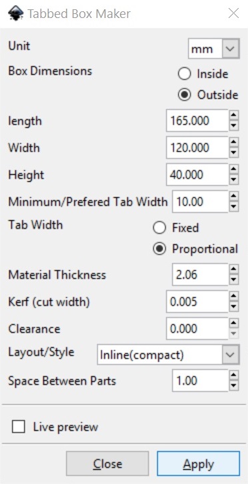Increase Space Between Parts with up arrow
This screenshot has width=248, height=484.
(235, 375)
